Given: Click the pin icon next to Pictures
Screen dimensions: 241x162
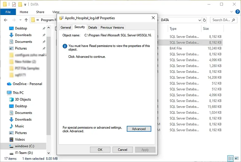Looking at the screenshot, I should pyautogui.click(x=44, y=48).
